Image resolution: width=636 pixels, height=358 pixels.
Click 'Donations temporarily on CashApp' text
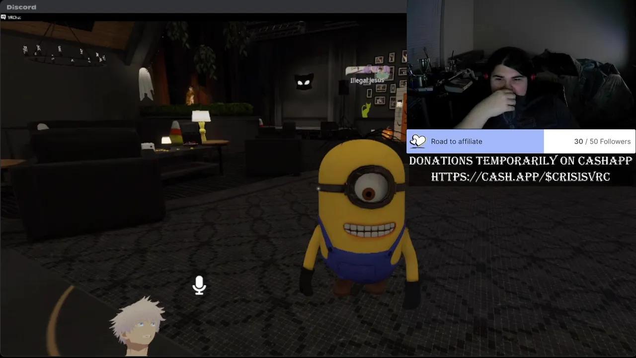click(520, 161)
